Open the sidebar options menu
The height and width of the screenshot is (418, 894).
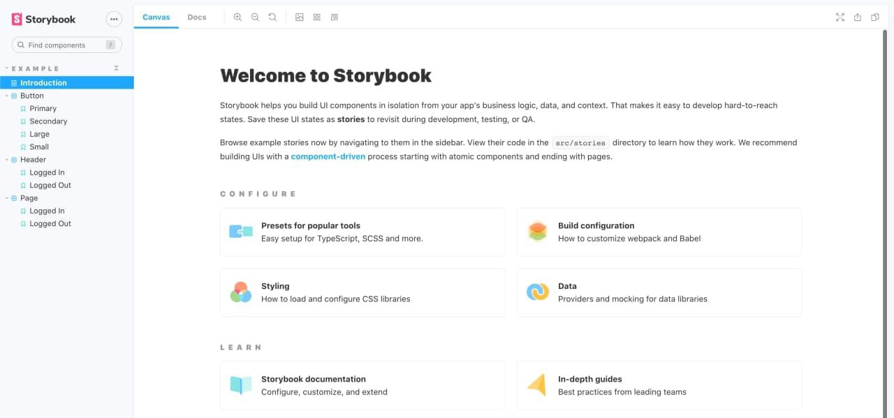click(114, 19)
